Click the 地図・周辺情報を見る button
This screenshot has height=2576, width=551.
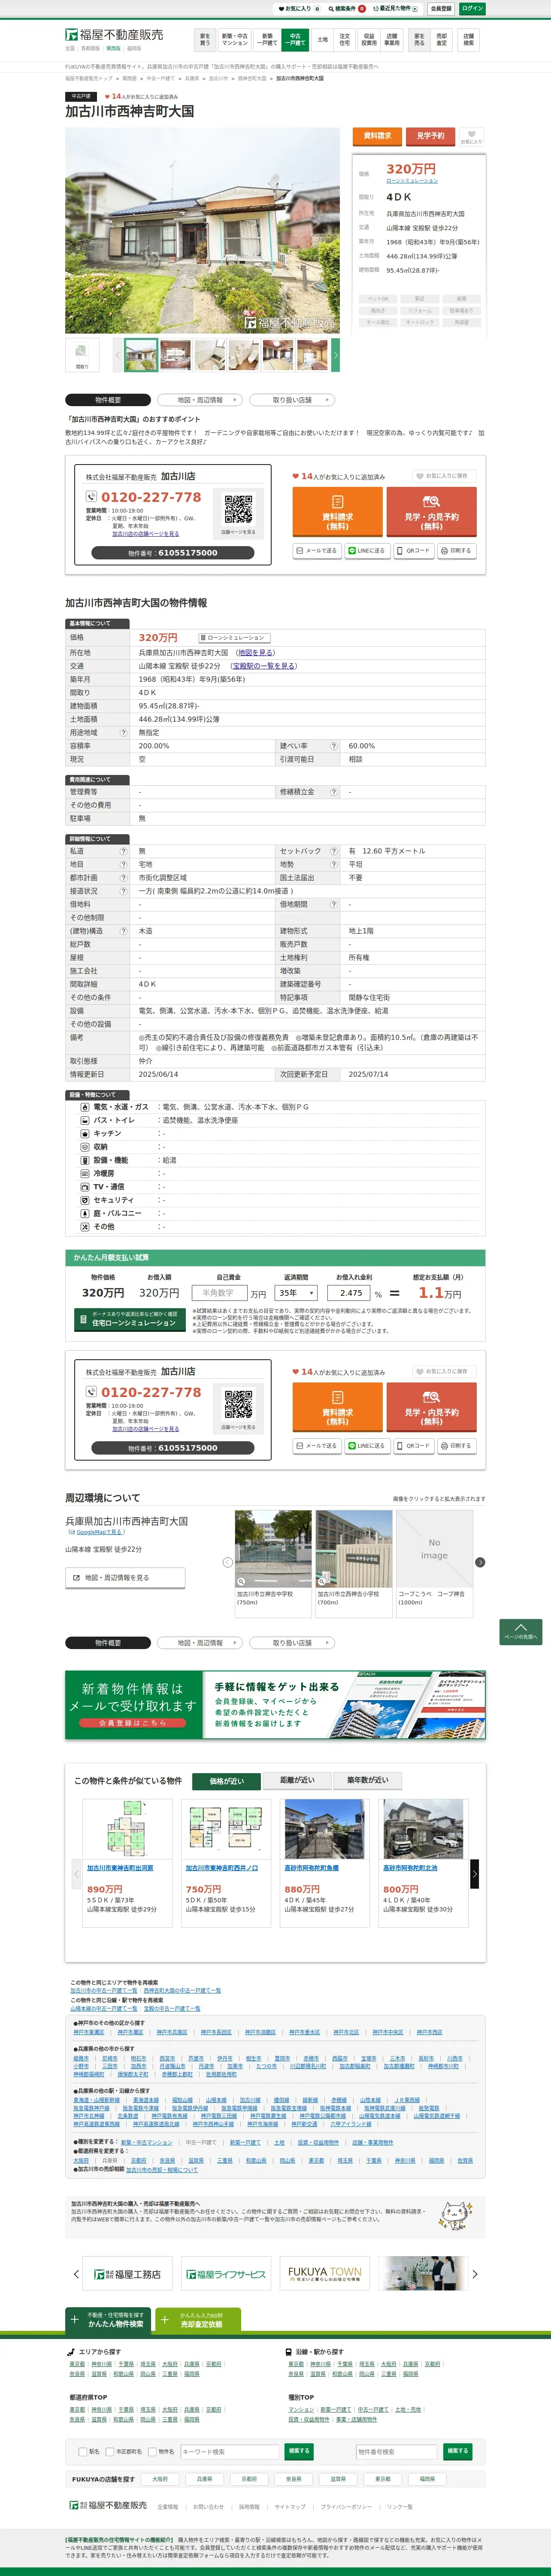tap(125, 1577)
